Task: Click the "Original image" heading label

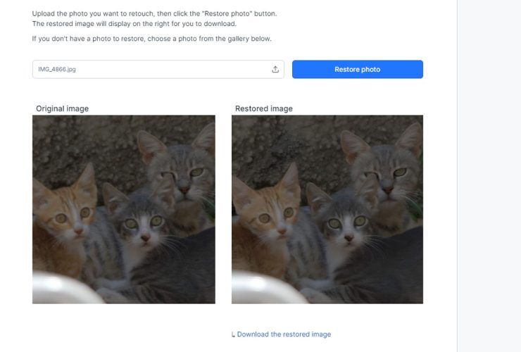Action: 63,108
